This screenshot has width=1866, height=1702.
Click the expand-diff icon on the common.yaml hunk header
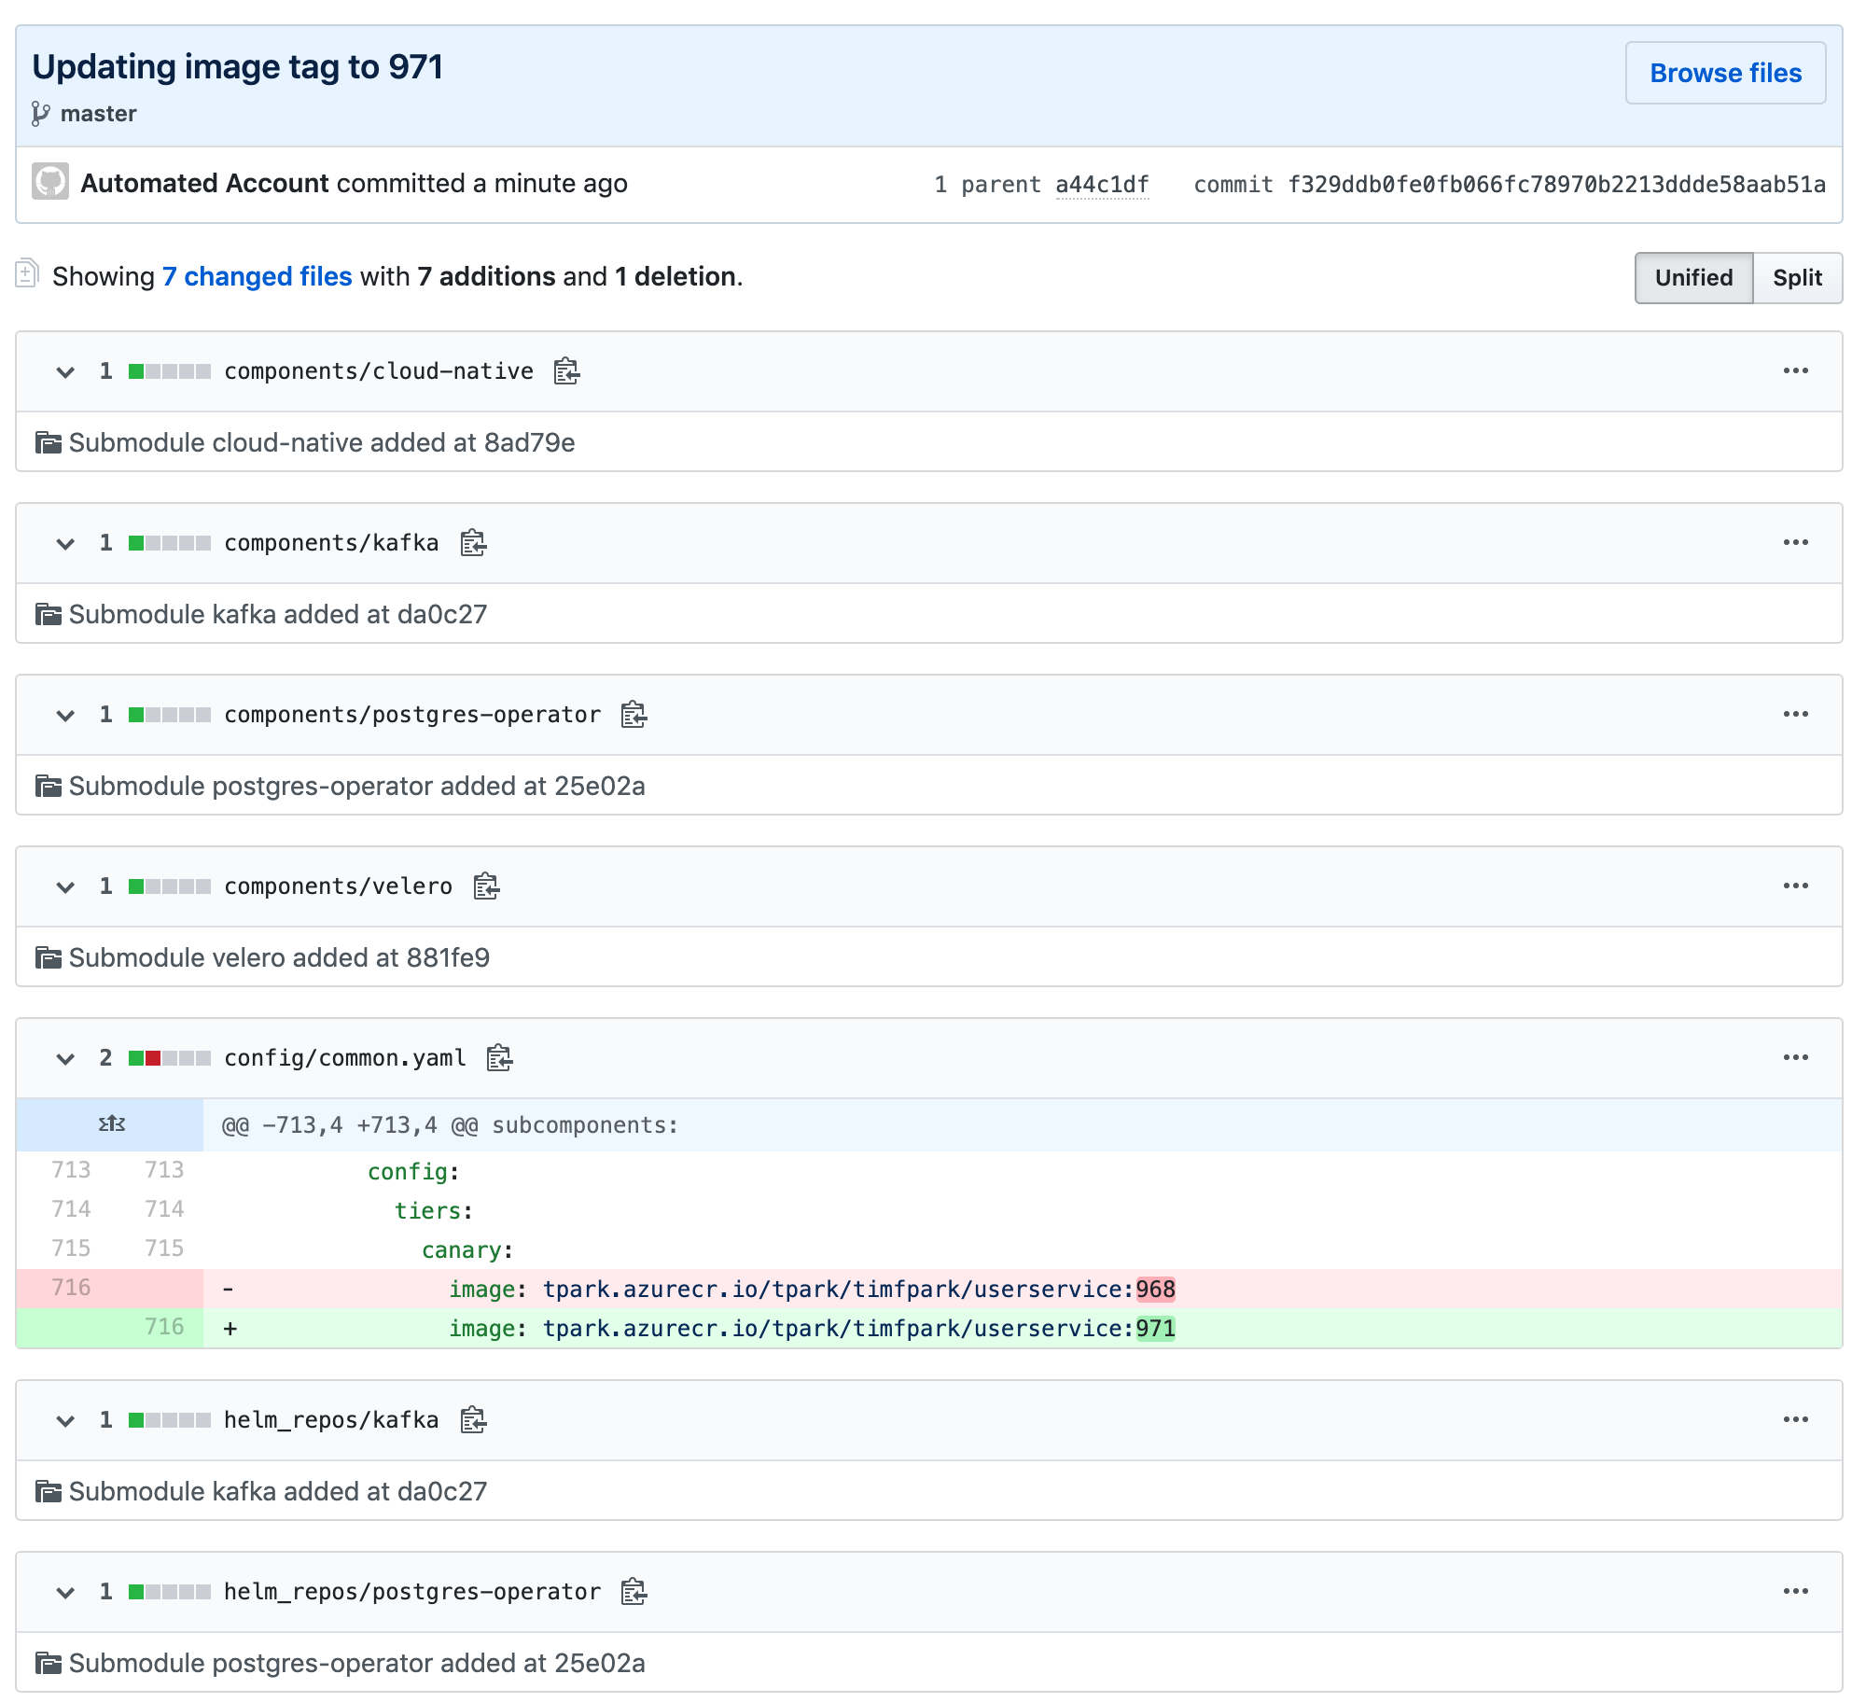[111, 1123]
